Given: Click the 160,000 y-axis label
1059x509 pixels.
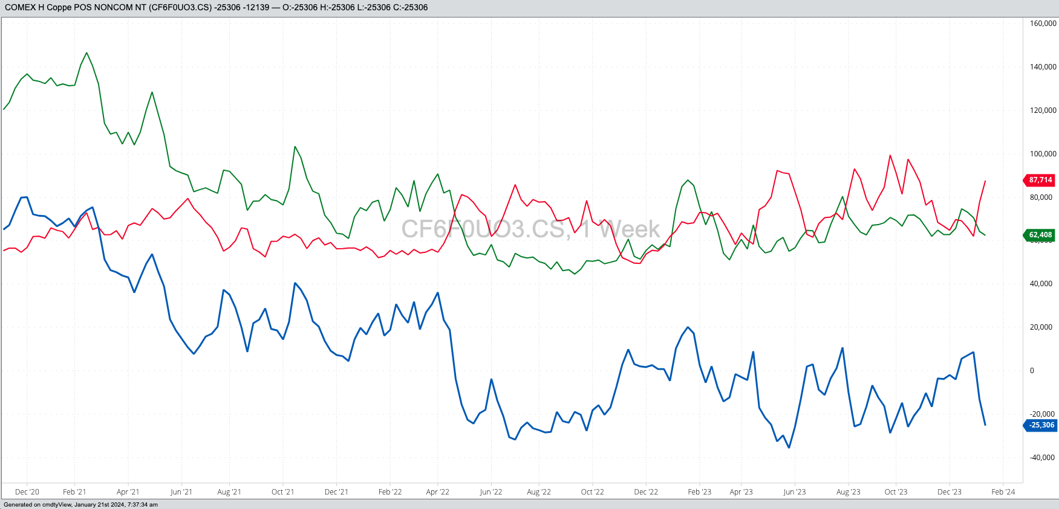Looking at the screenshot, I should 1043,24.
